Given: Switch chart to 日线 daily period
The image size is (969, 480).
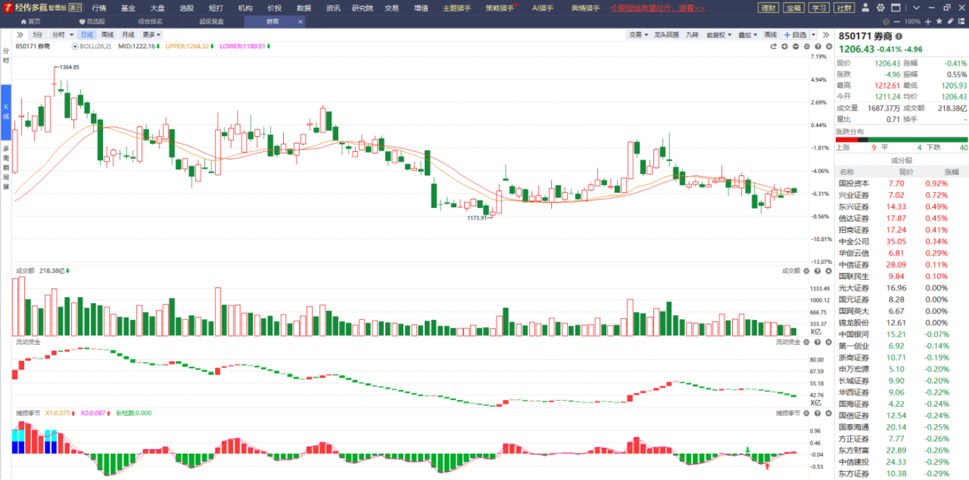Looking at the screenshot, I should point(86,35).
